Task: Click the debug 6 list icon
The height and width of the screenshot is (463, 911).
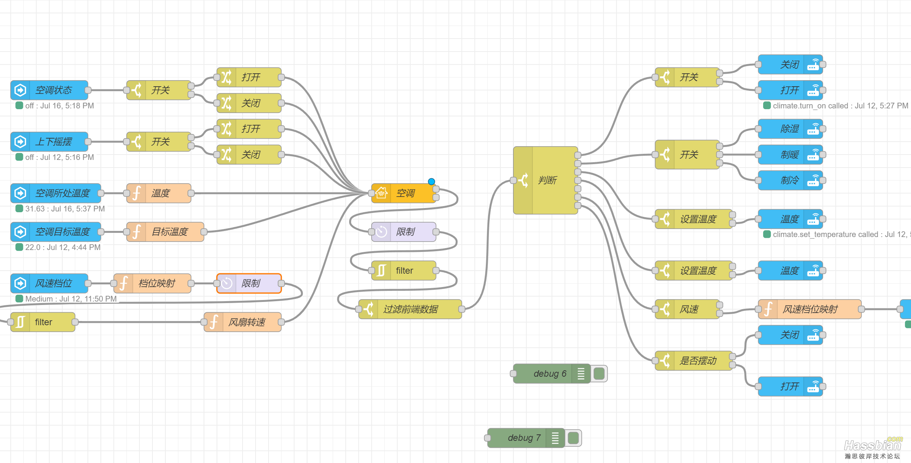Action: [581, 374]
